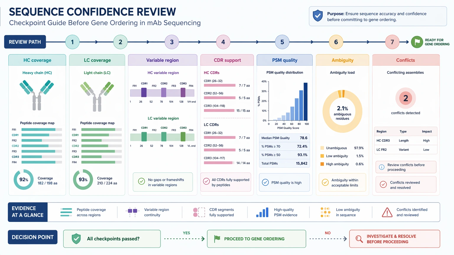Click INVESTIGATE & RESOLVE BEFORE PROCEEDING box
This screenshot has width=454, height=255.
click(395, 239)
